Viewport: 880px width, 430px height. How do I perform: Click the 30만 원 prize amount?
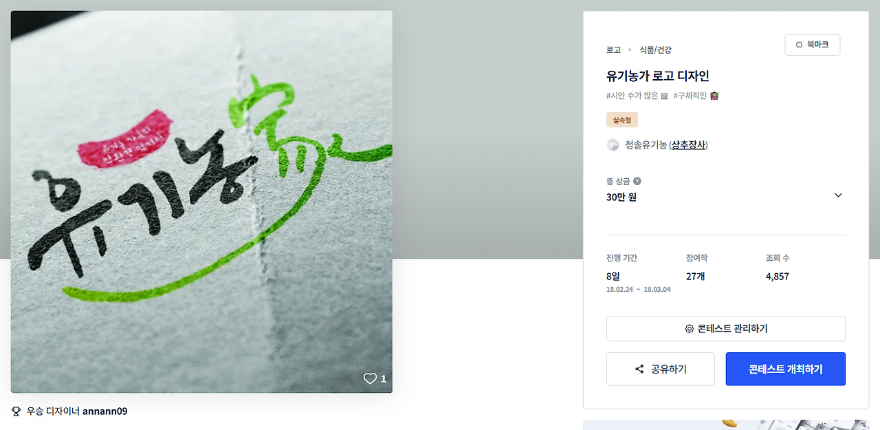pyautogui.click(x=621, y=197)
